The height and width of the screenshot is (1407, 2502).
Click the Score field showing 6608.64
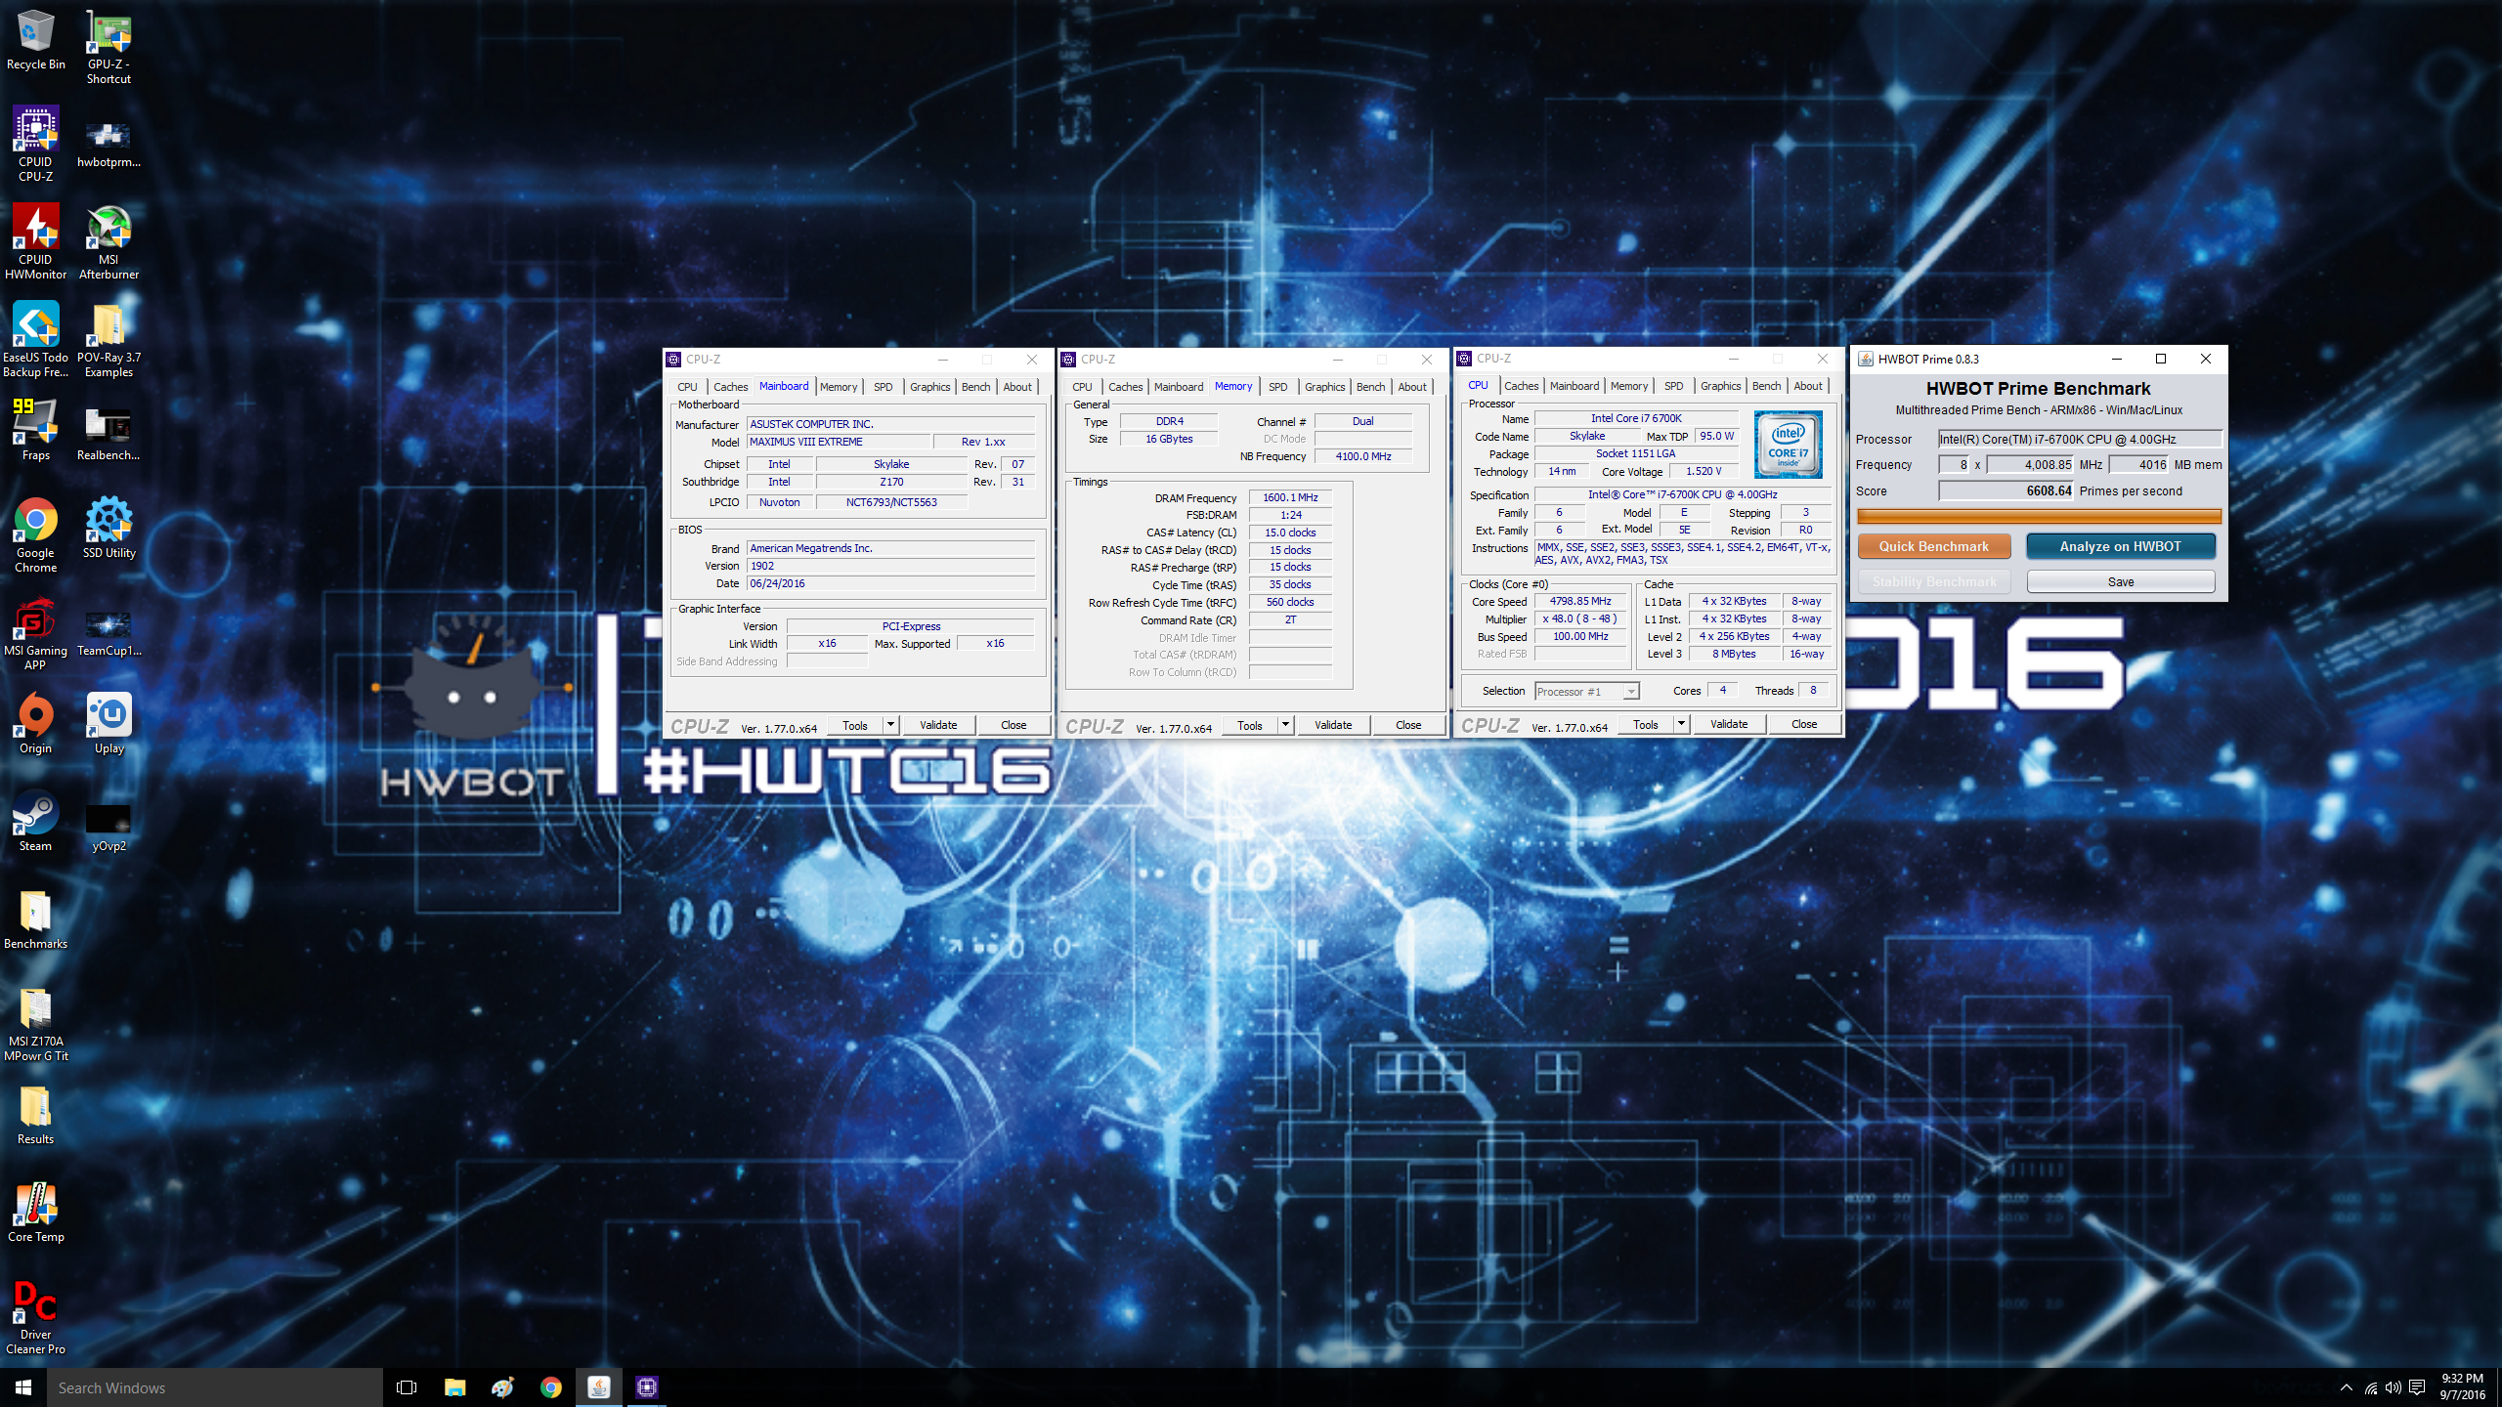(2006, 490)
